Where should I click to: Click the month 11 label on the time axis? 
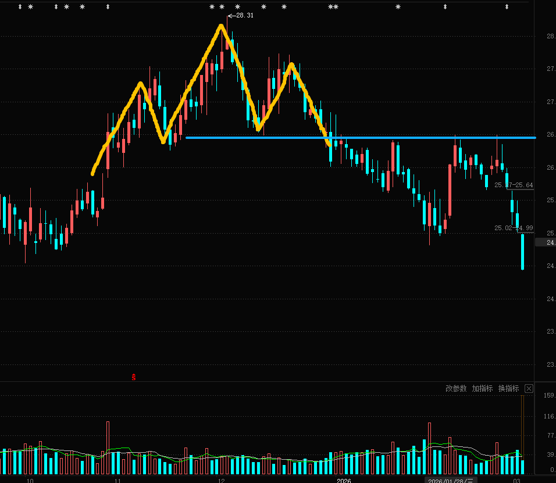[x=117, y=480]
